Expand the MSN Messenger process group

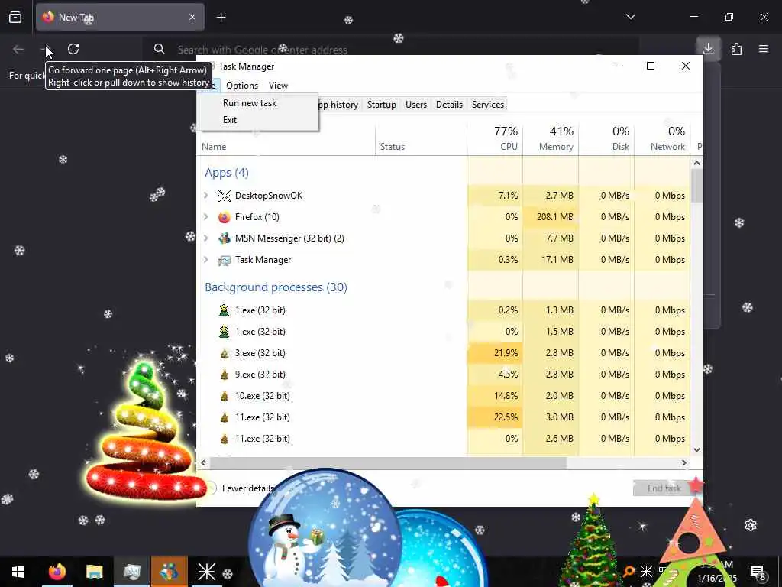click(206, 238)
